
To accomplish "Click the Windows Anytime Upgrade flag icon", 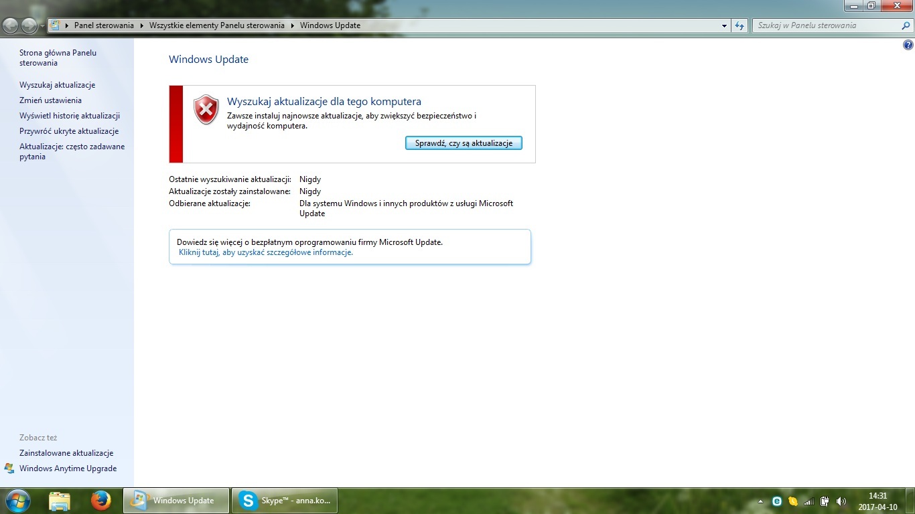I will click(x=9, y=468).
